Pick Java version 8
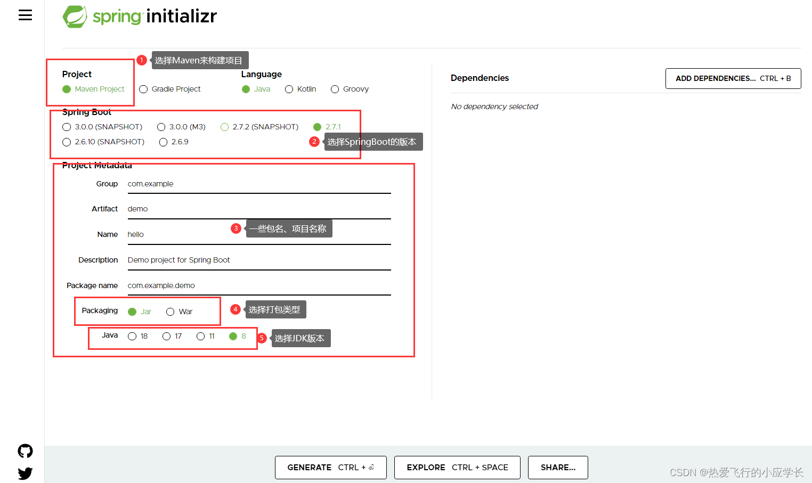This screenshot has height=483, width=812. tap(238, 336)
